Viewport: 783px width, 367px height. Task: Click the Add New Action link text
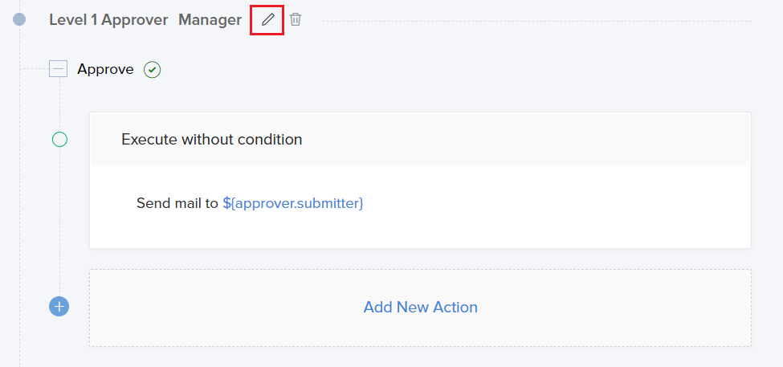click(420, 308)
